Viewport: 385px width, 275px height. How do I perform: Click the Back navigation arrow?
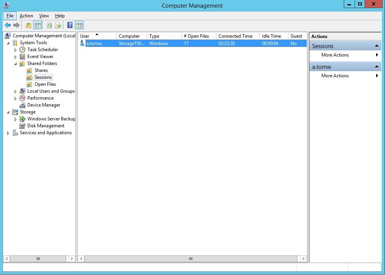coord(7,25)
